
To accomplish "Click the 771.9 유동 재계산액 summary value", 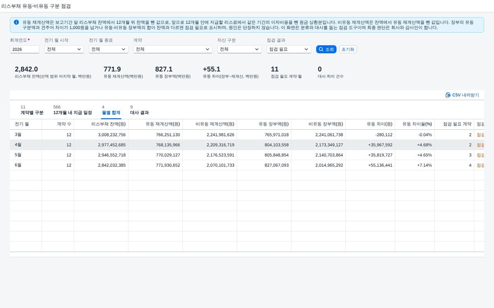I will point(112,69).
